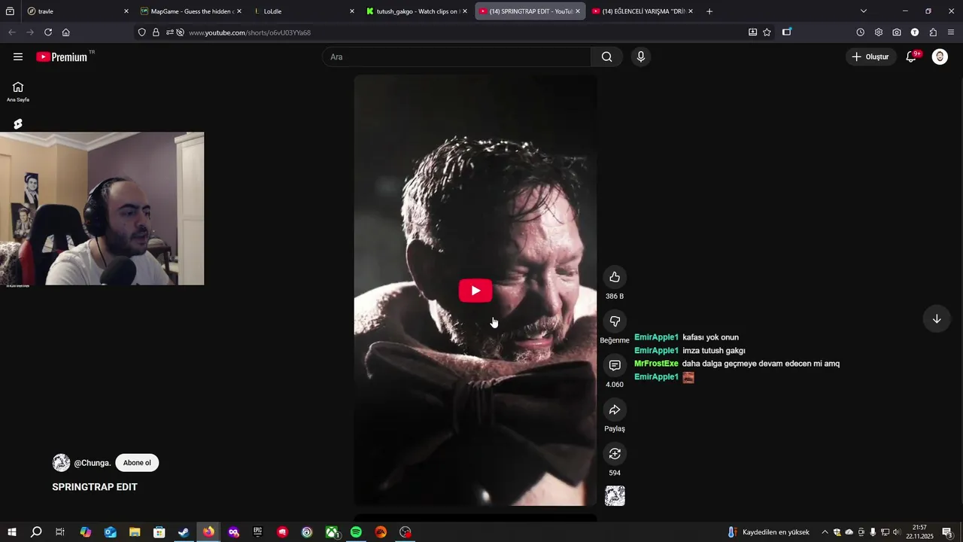
Task: Open the Firefox application menu
Action: tap(952, 32)
